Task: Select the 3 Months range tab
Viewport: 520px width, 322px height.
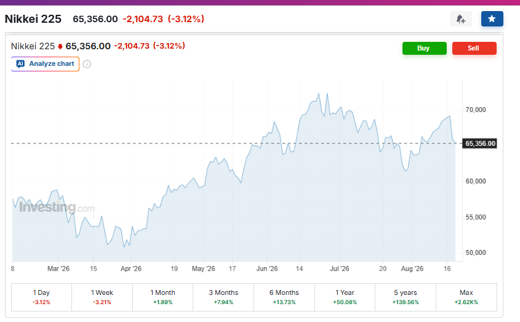Action: tap(223, 297)
